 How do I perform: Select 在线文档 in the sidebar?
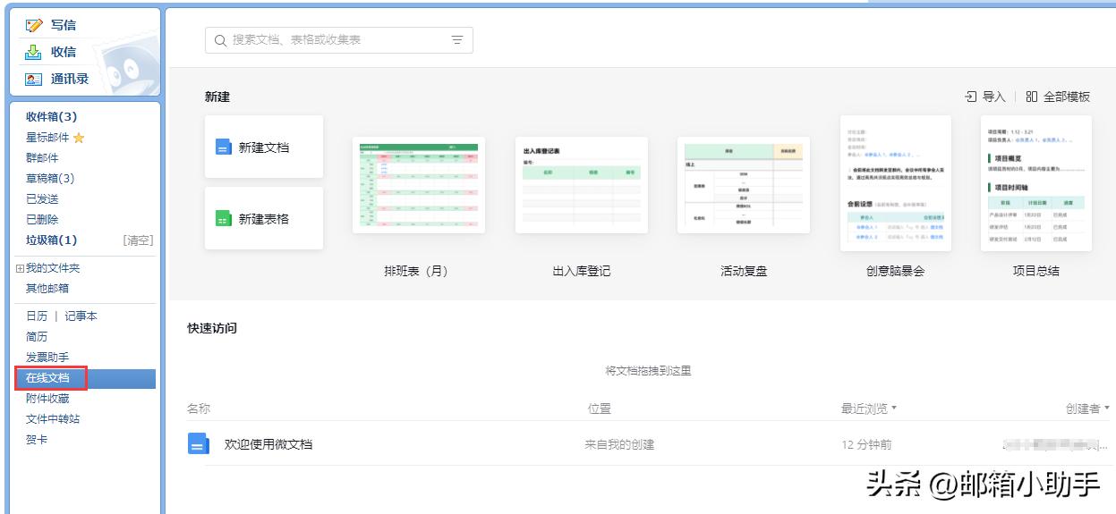click(x=47, y=378)
